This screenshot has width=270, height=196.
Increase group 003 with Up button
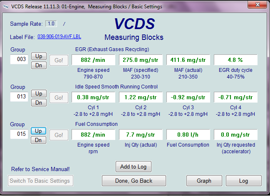point(39,56)
